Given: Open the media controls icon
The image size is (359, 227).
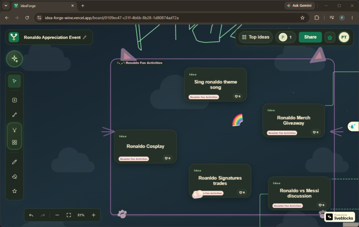Looking at the screenshot, I should (x=332, y=18).
